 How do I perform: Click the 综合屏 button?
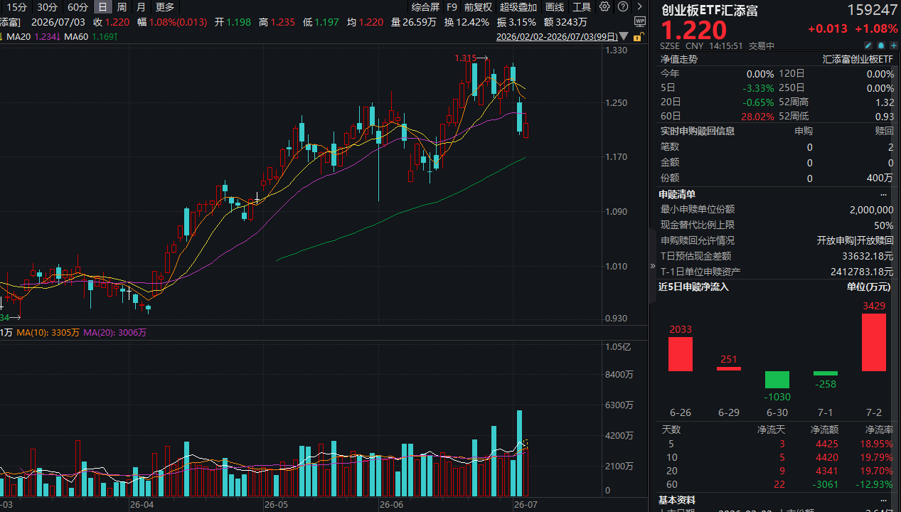(x=425, y=6)
